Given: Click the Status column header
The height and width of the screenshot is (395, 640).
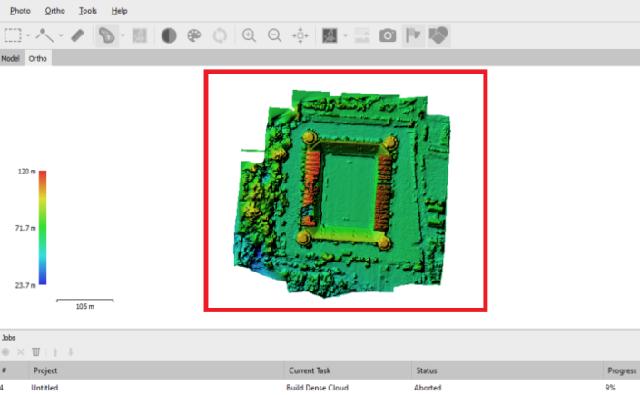Looking at the screenshot, I should [x=427, y=370].
